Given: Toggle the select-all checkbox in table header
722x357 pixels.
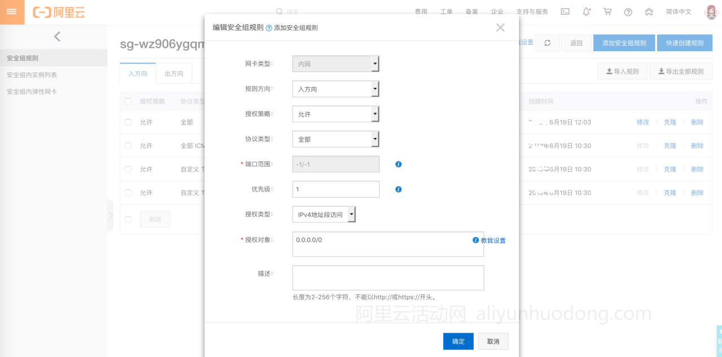Looking at the screenshot, I should pos(128,101).
